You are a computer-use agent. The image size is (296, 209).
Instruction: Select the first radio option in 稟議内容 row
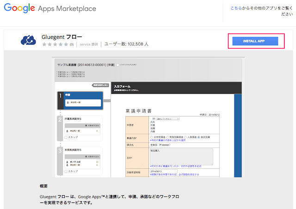click(x=152, y=137)
